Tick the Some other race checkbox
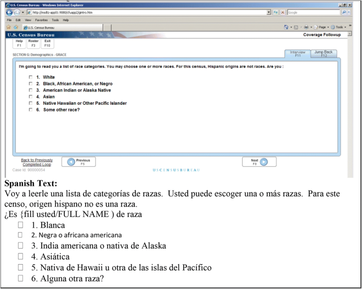The width and height of the screenshot is (362, 289). click(31, 110)
